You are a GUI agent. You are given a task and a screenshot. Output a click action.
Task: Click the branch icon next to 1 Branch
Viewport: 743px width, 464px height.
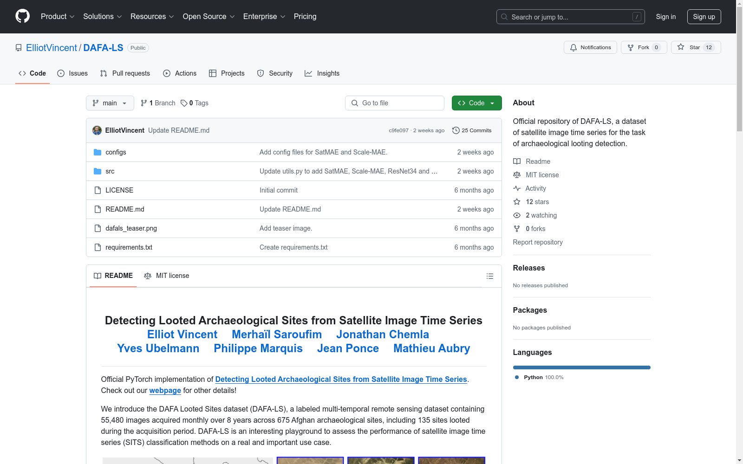coord(144,103)
